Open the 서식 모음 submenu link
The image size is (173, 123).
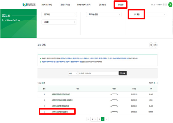tap(136, 14)
